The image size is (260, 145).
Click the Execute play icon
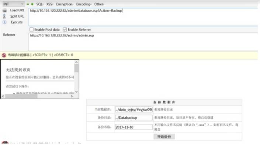click(4, 22)
